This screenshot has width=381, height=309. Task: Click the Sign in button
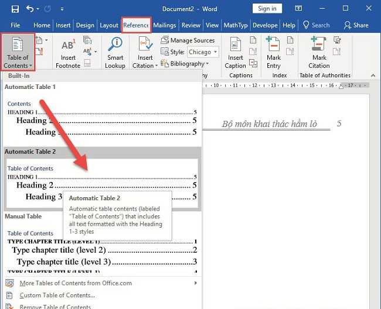click(x=267, y=9)
